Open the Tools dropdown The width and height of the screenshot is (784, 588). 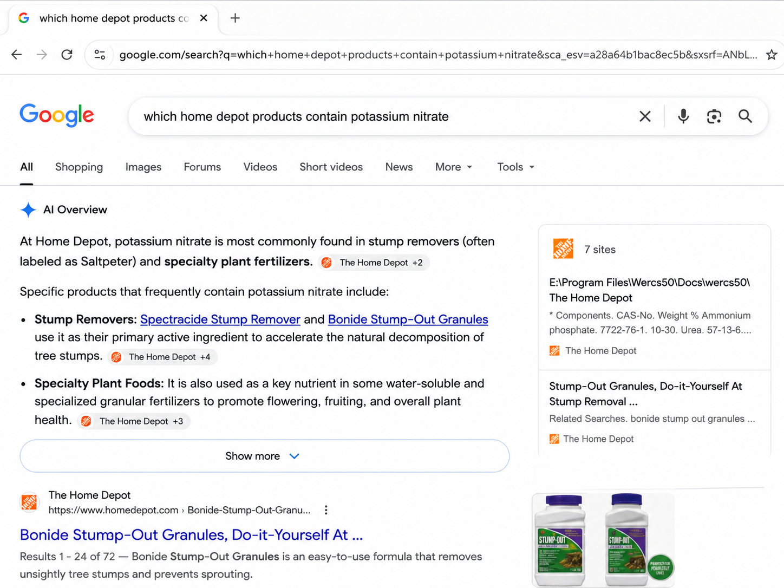click(516, 167)
